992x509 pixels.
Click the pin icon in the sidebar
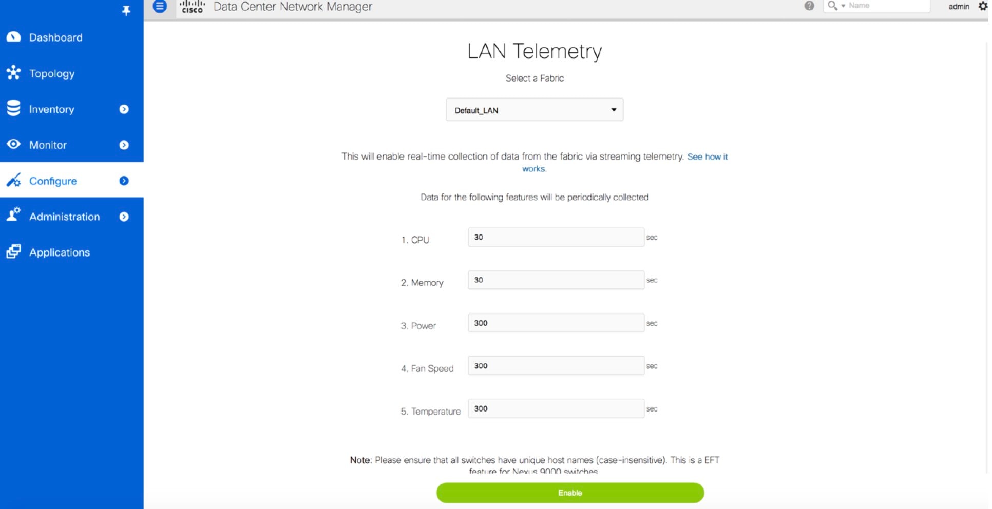pos(126,11)
